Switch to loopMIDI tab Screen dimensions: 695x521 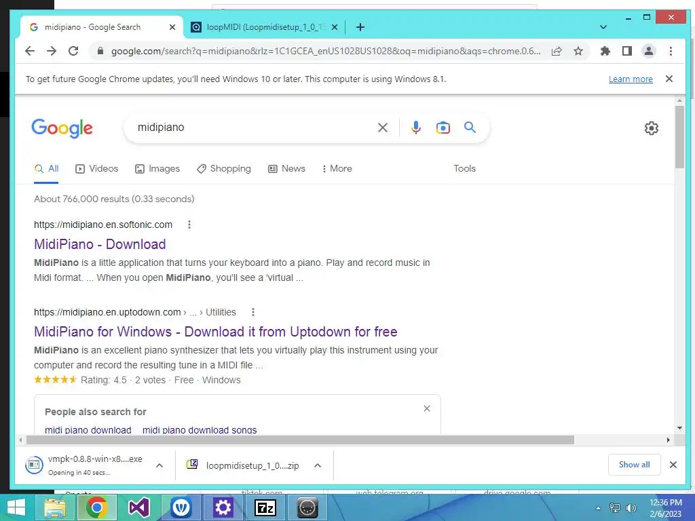click(x=265, y=27)
